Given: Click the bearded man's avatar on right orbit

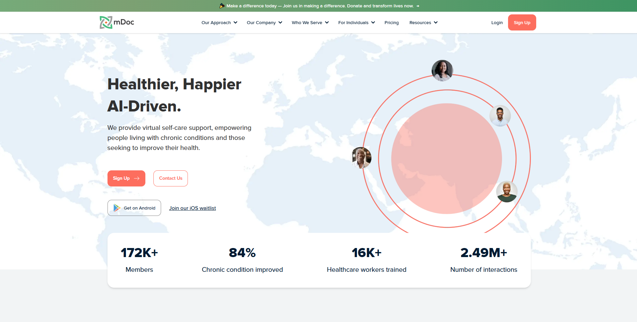Looking at the screenshot, I should pyautogui.click(x=500, y=116).
